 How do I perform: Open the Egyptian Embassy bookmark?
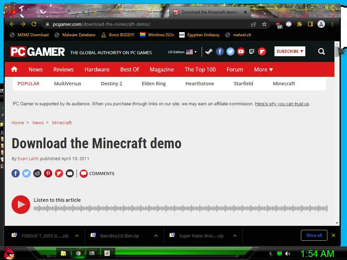[x=199, y=35]
